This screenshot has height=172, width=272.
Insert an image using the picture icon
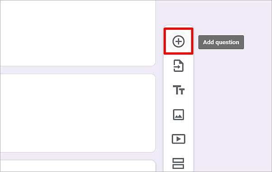pos(178,115)
